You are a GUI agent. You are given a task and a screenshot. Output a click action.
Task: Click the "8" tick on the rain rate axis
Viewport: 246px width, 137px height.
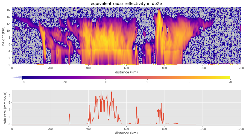point(10,95)
